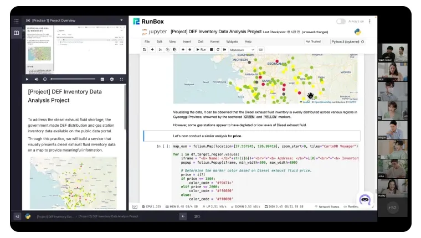Enter fullscreen on the video player

tap(120, 79)
